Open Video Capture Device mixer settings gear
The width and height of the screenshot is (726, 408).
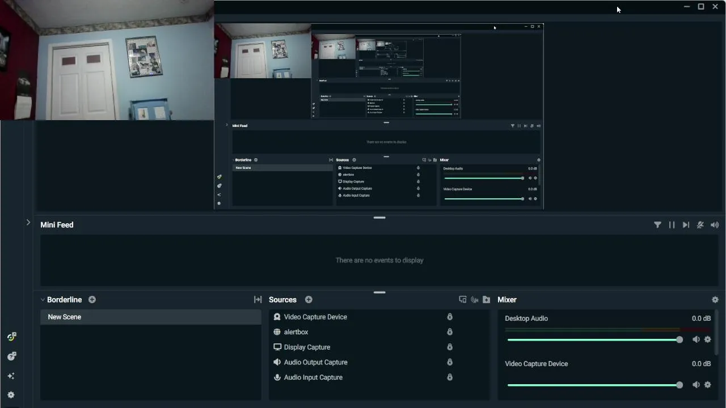(707, 385)
